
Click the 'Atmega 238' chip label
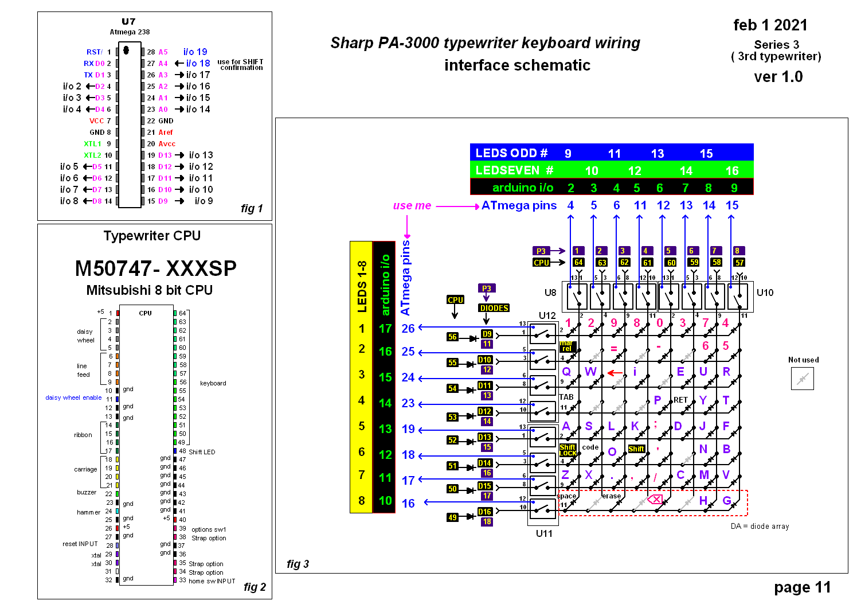[130, 32]
